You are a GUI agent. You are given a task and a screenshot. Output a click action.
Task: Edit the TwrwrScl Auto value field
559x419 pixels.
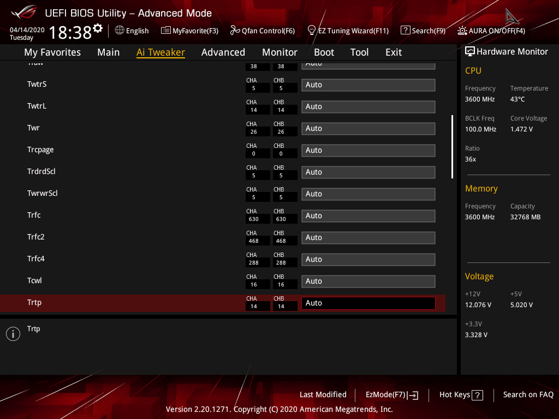[368, 194]
